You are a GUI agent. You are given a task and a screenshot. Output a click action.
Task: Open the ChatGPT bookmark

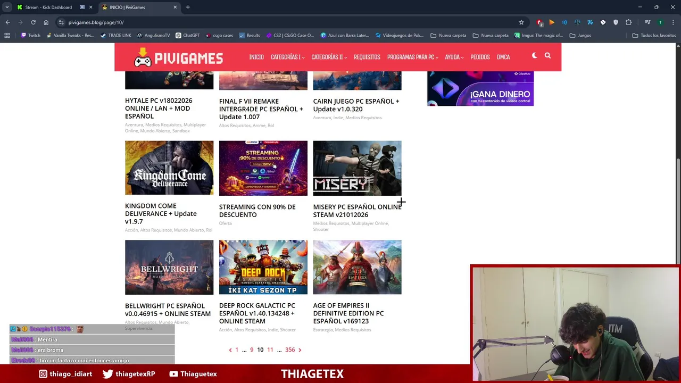pyautogui.click(x=187, y=35)
